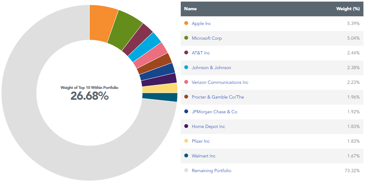Select the navy JPMorgan Chase donut slice
Screen dimensions: 366x183
pyautogui.click(x=158, y=72)
